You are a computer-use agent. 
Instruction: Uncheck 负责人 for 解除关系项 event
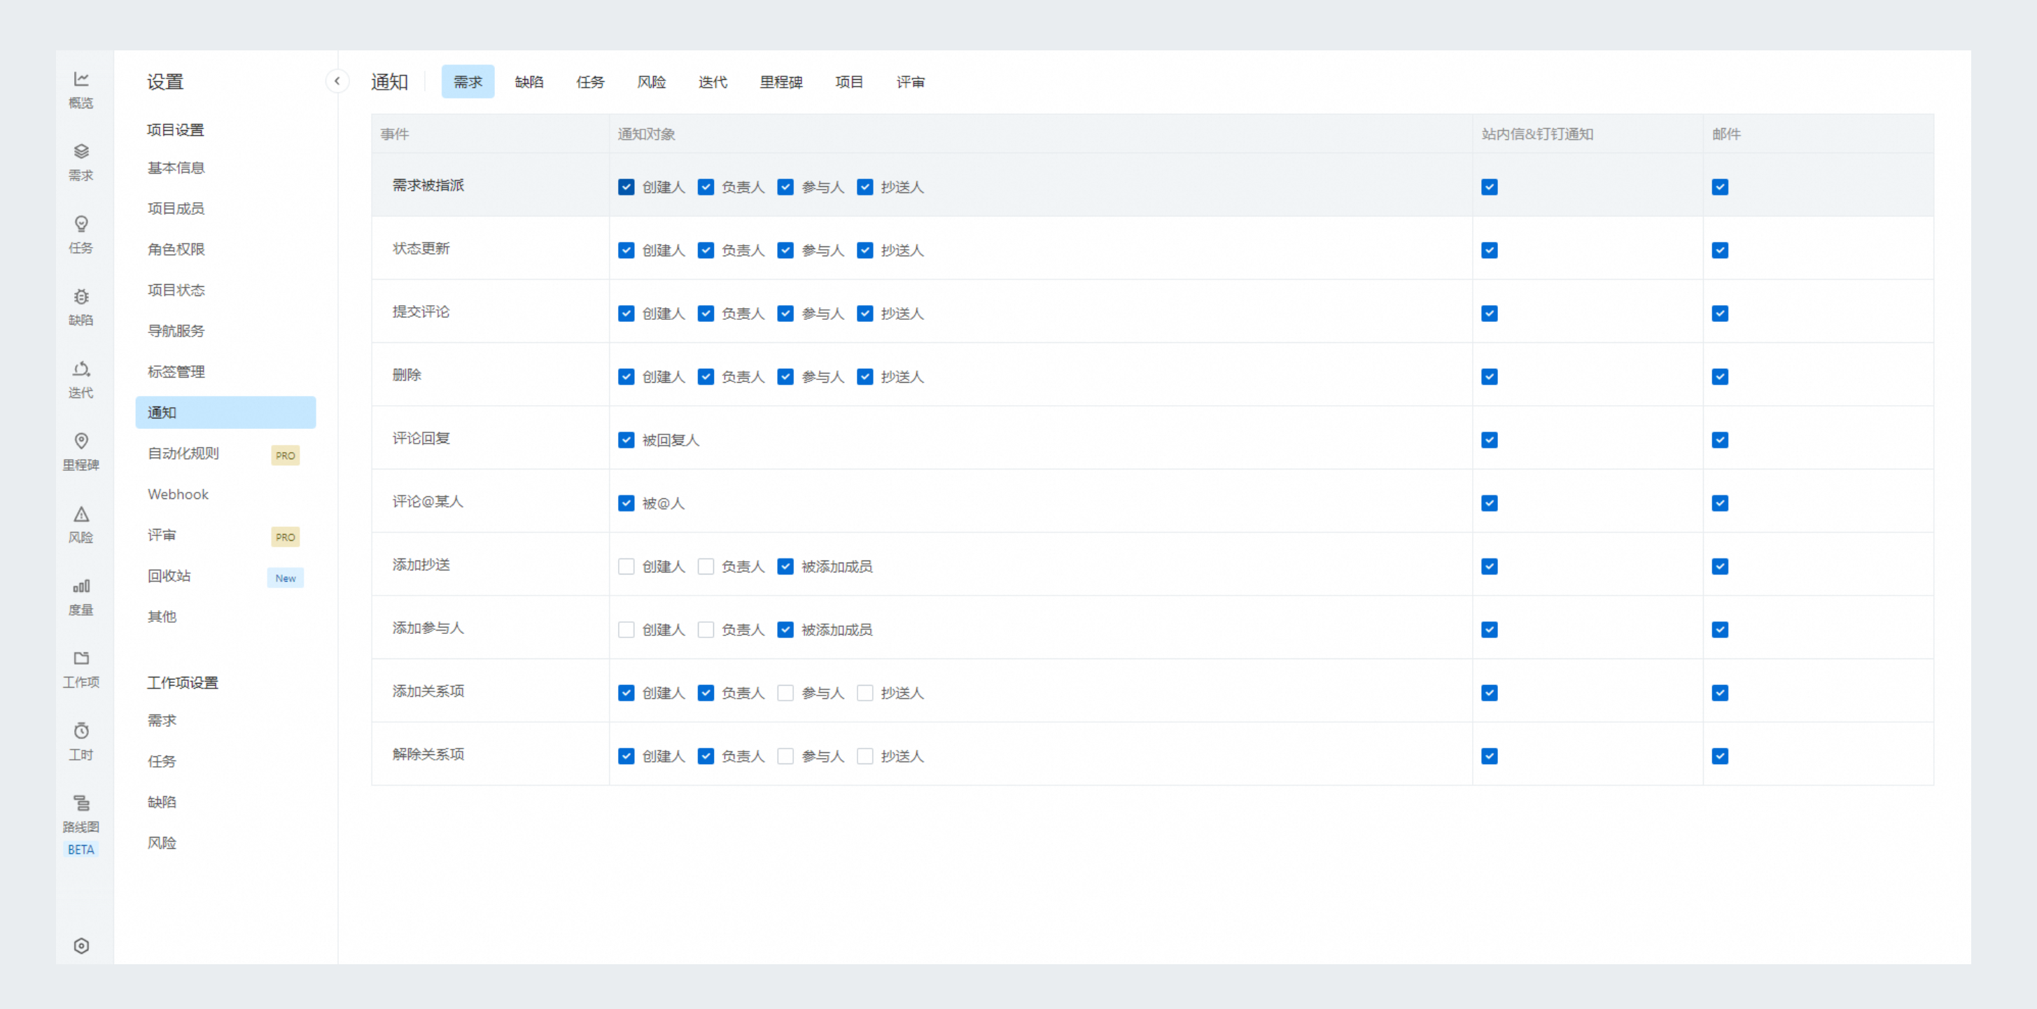pyautogui.click(x=706, y=757)
